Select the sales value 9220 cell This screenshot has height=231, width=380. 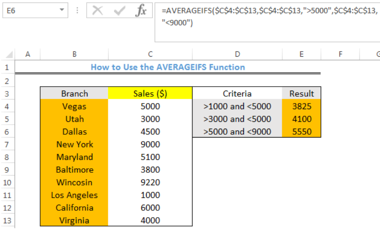coord(150,182)
